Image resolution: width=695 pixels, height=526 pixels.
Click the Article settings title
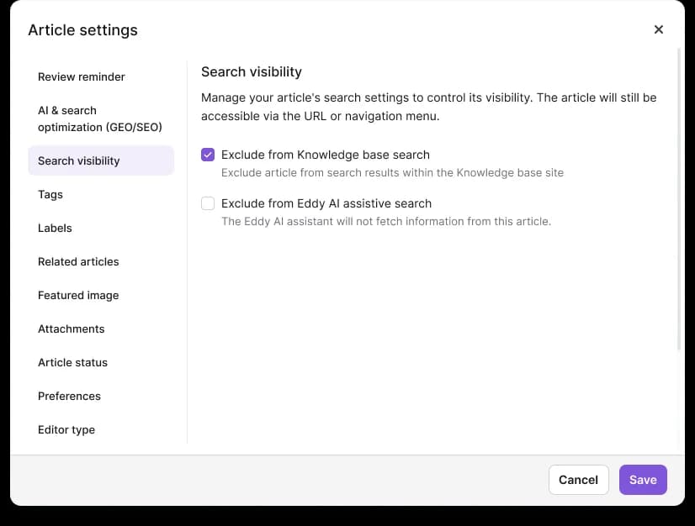pyautogui.click(x=83, y=30)
